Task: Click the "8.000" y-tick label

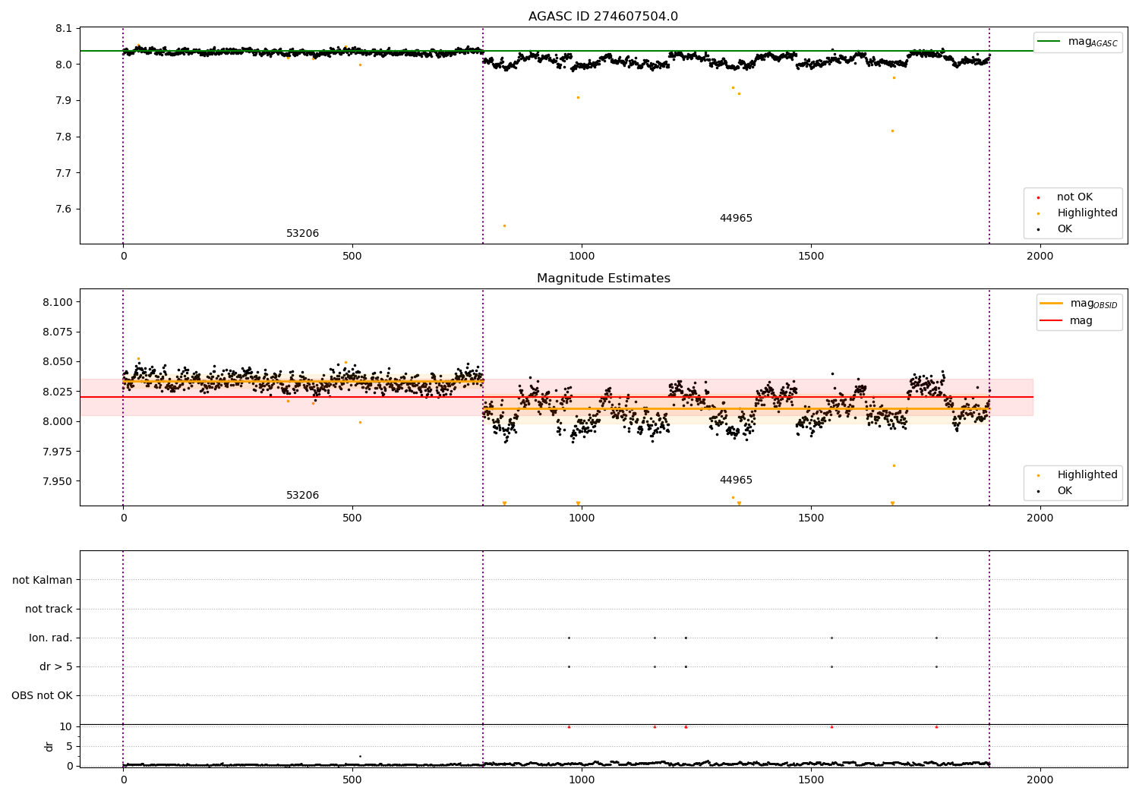Action: tap(58, 422)
